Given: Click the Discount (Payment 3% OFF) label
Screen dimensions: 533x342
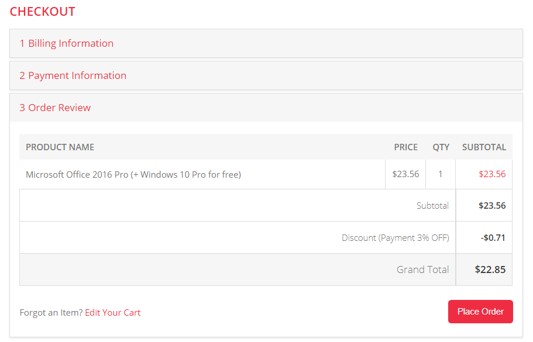Looking at the screenshot, I should (x=395, y=238).
